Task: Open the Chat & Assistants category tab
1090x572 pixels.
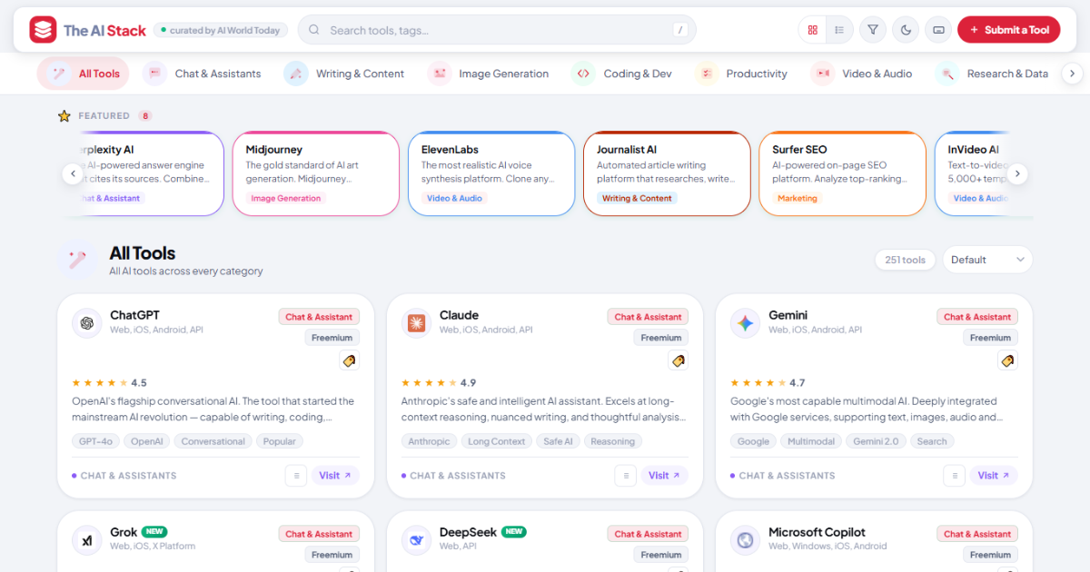Action: (203, 74)
